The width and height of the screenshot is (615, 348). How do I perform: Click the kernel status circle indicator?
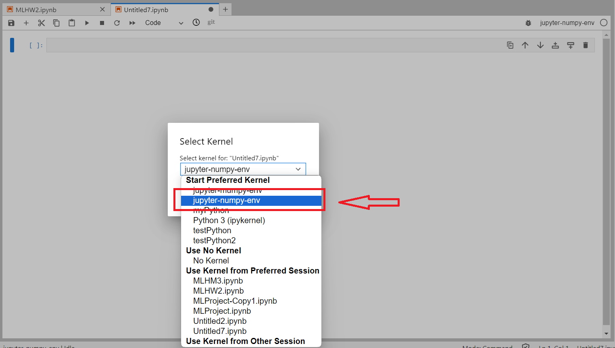(x=604, y=23)
